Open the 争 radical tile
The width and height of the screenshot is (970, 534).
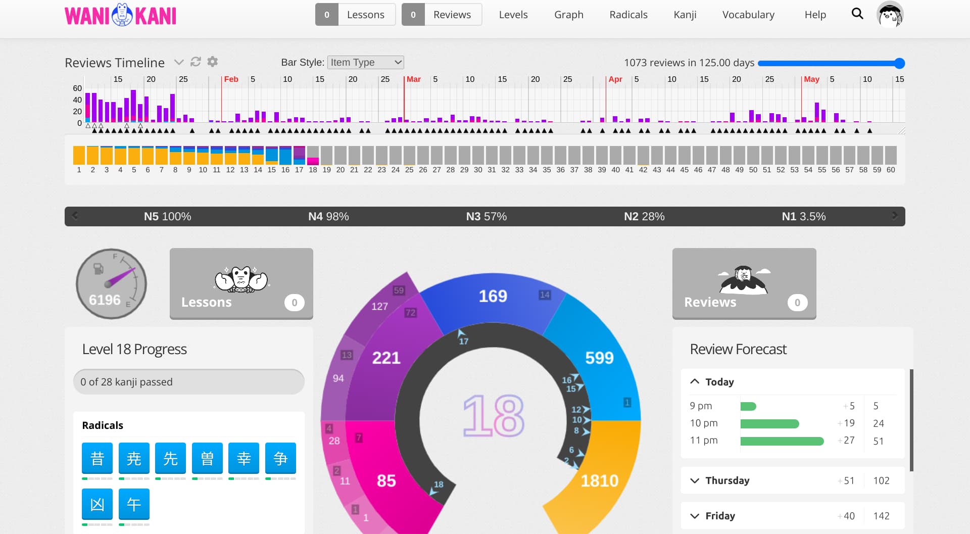(280, 458)
